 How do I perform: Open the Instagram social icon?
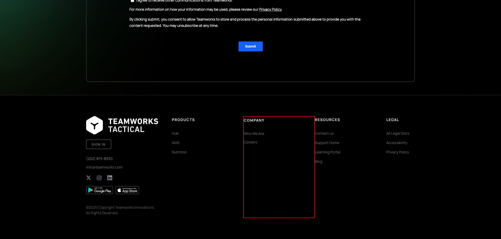(99, 178)
